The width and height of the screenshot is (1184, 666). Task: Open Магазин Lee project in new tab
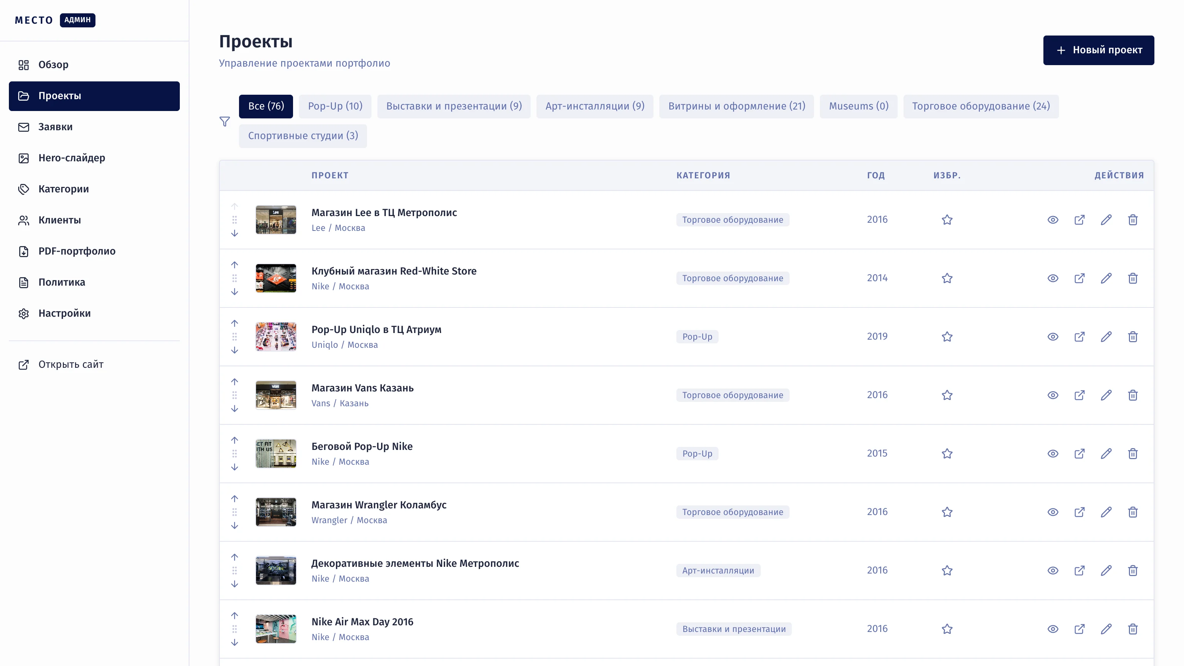click(1079, 220)
